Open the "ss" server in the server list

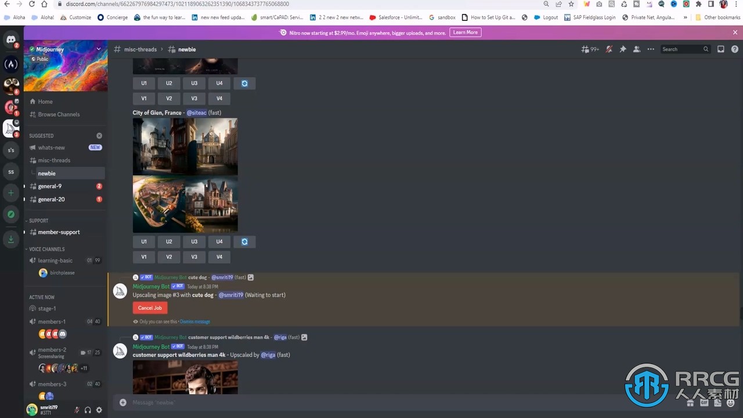[11, 172]
